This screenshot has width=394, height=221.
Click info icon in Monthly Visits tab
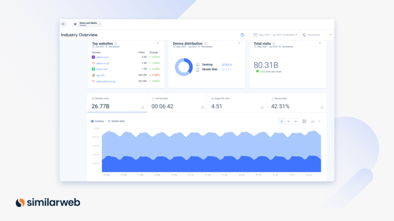pyautogui.click(x=142, y=107)
